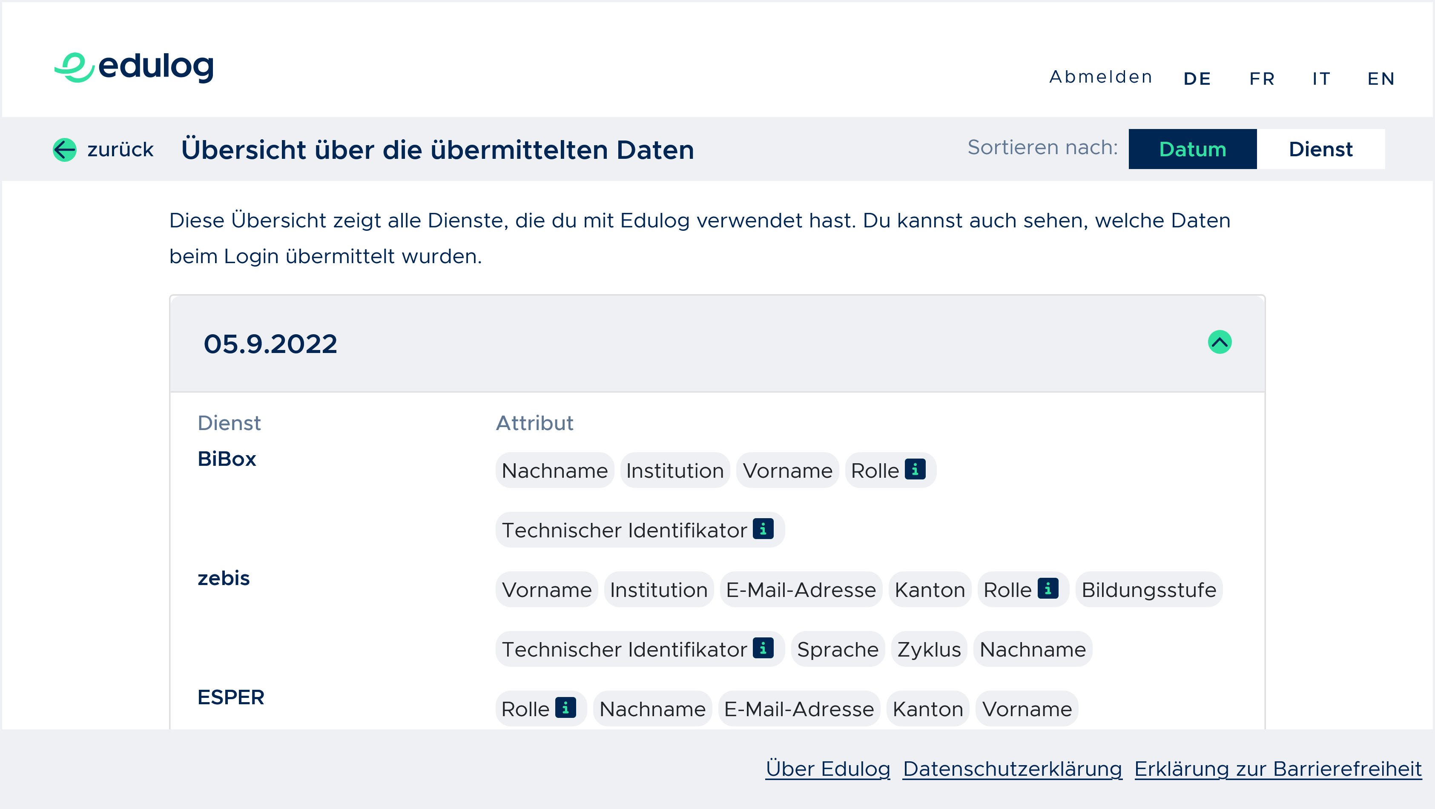Screen dimensions: 1435x809
Task: Collapse the 05.9.2022 section with chevron
Action: (1220, 342)
